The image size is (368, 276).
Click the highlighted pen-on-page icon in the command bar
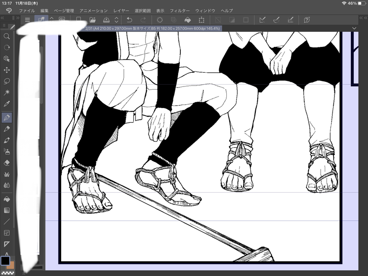pos(41,19)
